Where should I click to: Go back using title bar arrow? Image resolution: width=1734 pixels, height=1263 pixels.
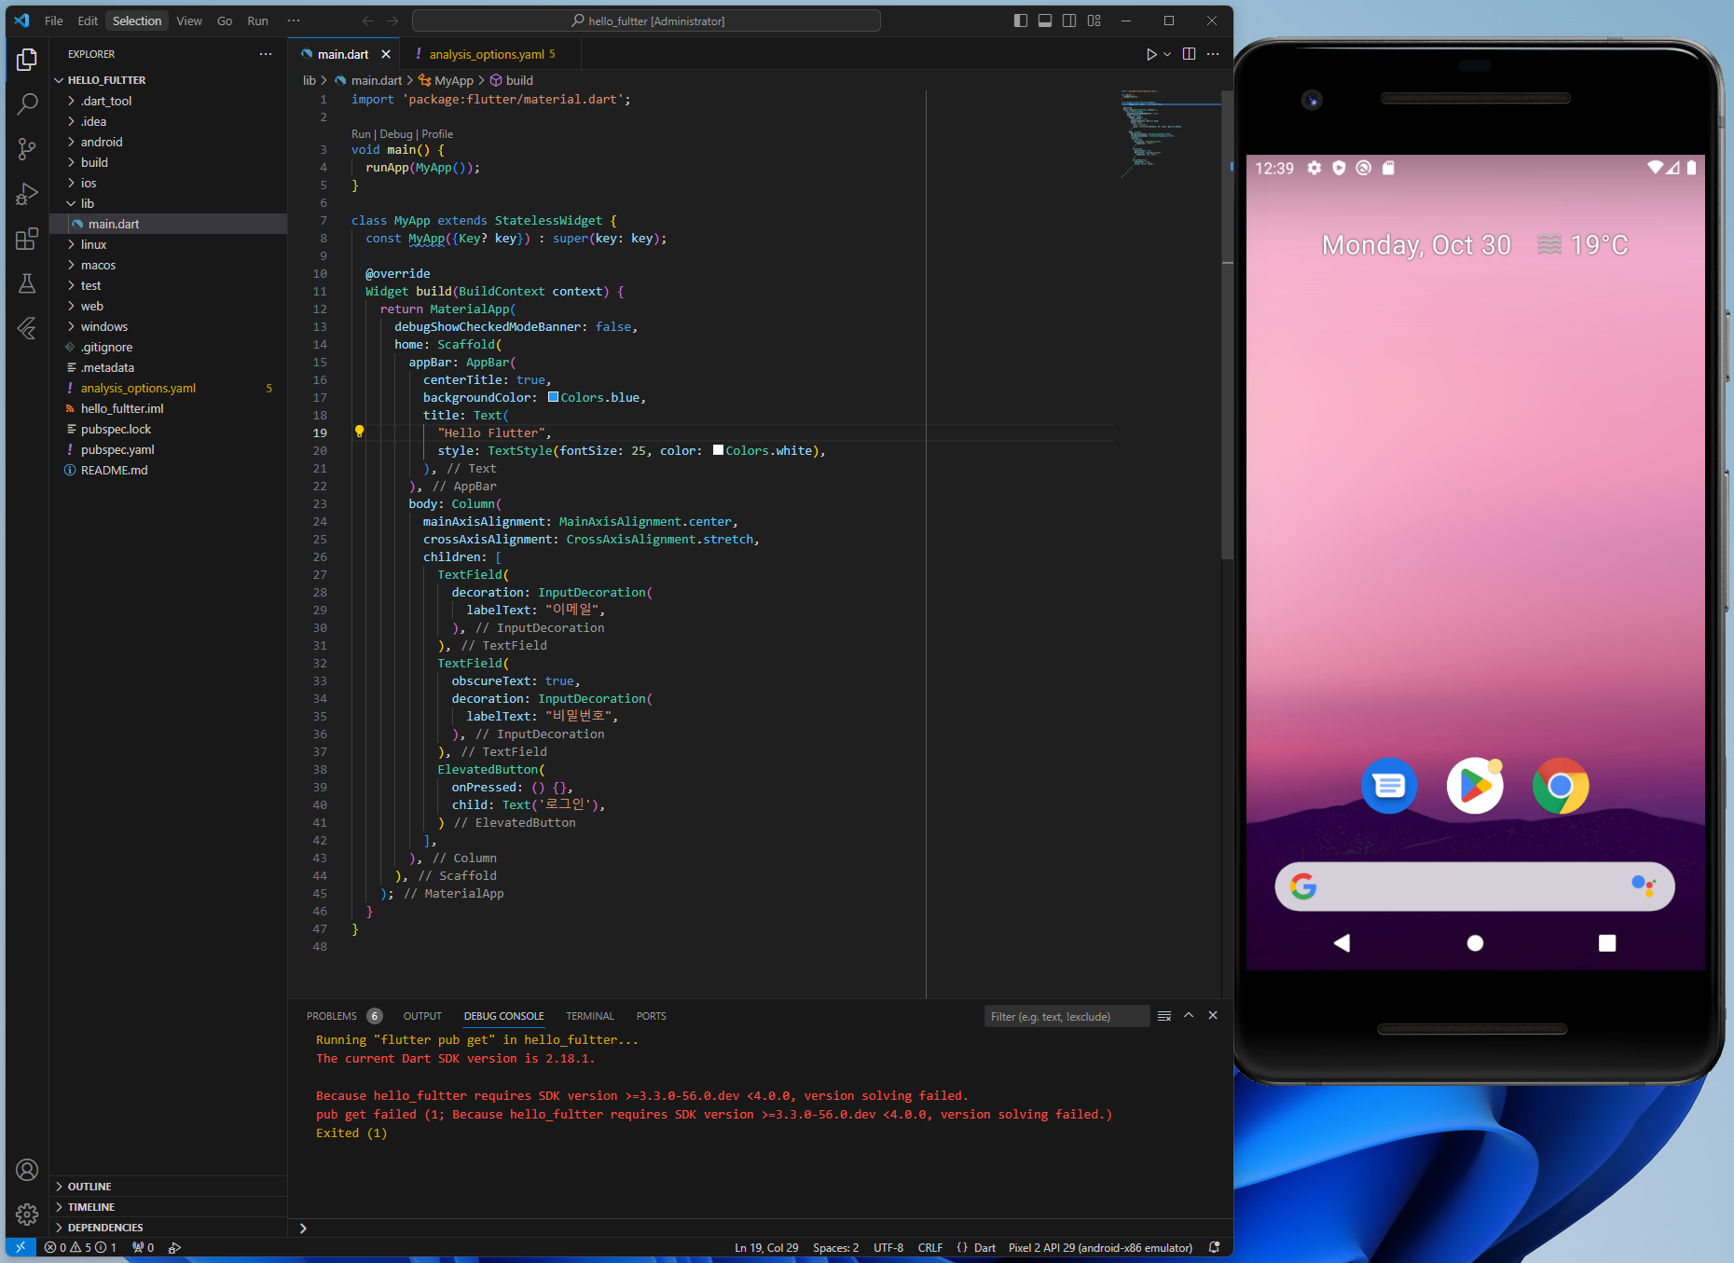tap(368, 21)
